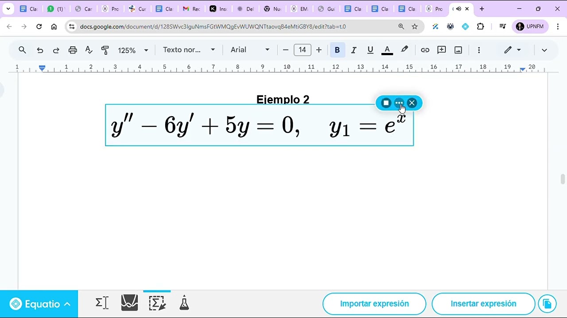Copy the expression with the clipboard button
This screenshot has width=567, height=318.
click(547, 304)
